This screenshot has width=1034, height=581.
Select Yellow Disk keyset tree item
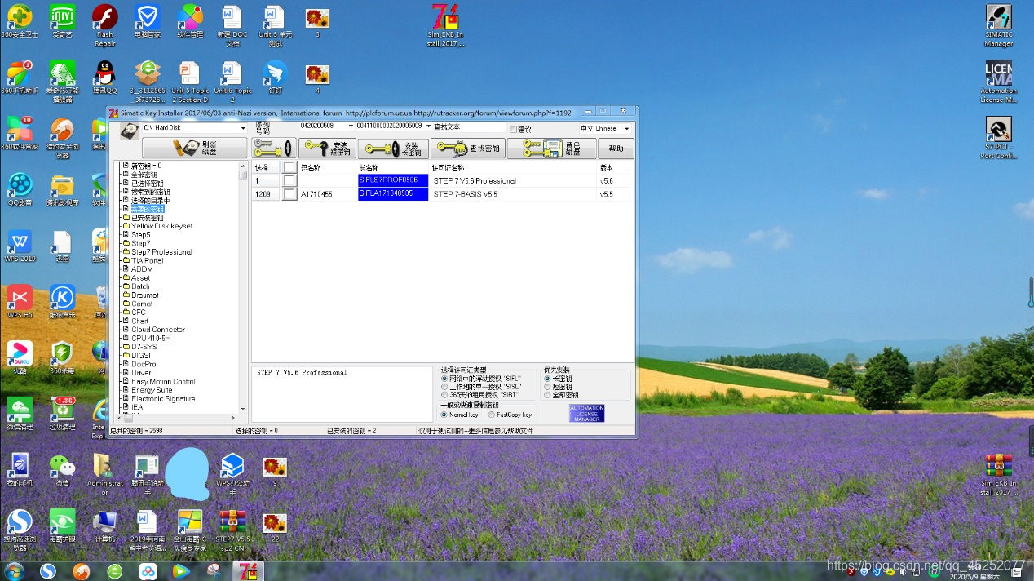161,226
